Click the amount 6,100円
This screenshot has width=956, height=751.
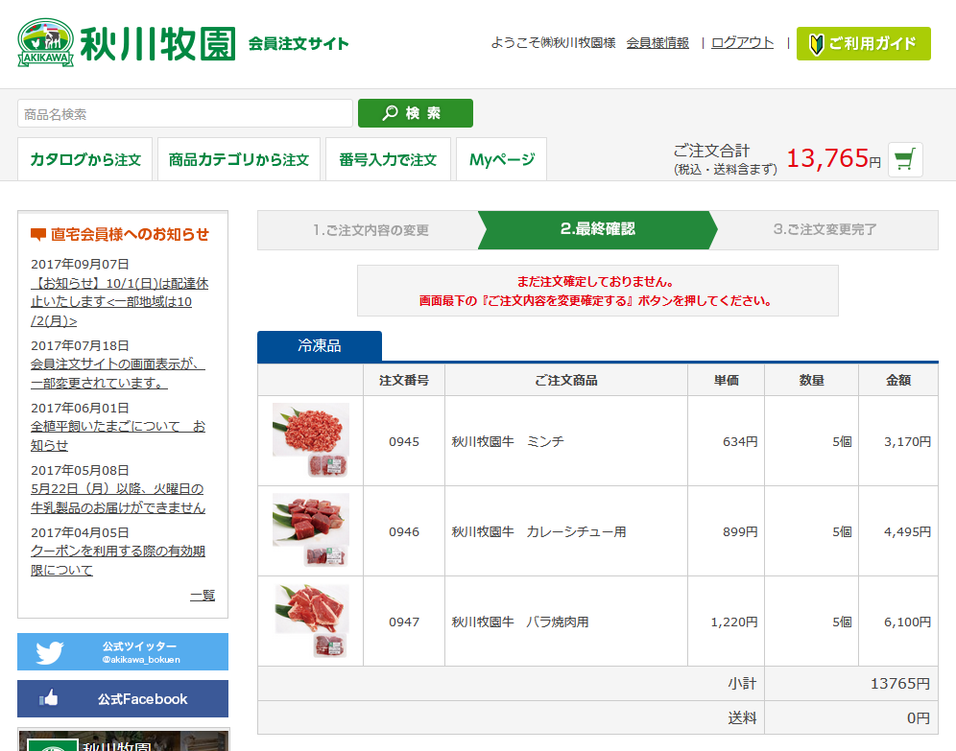[x=907, y=622]
